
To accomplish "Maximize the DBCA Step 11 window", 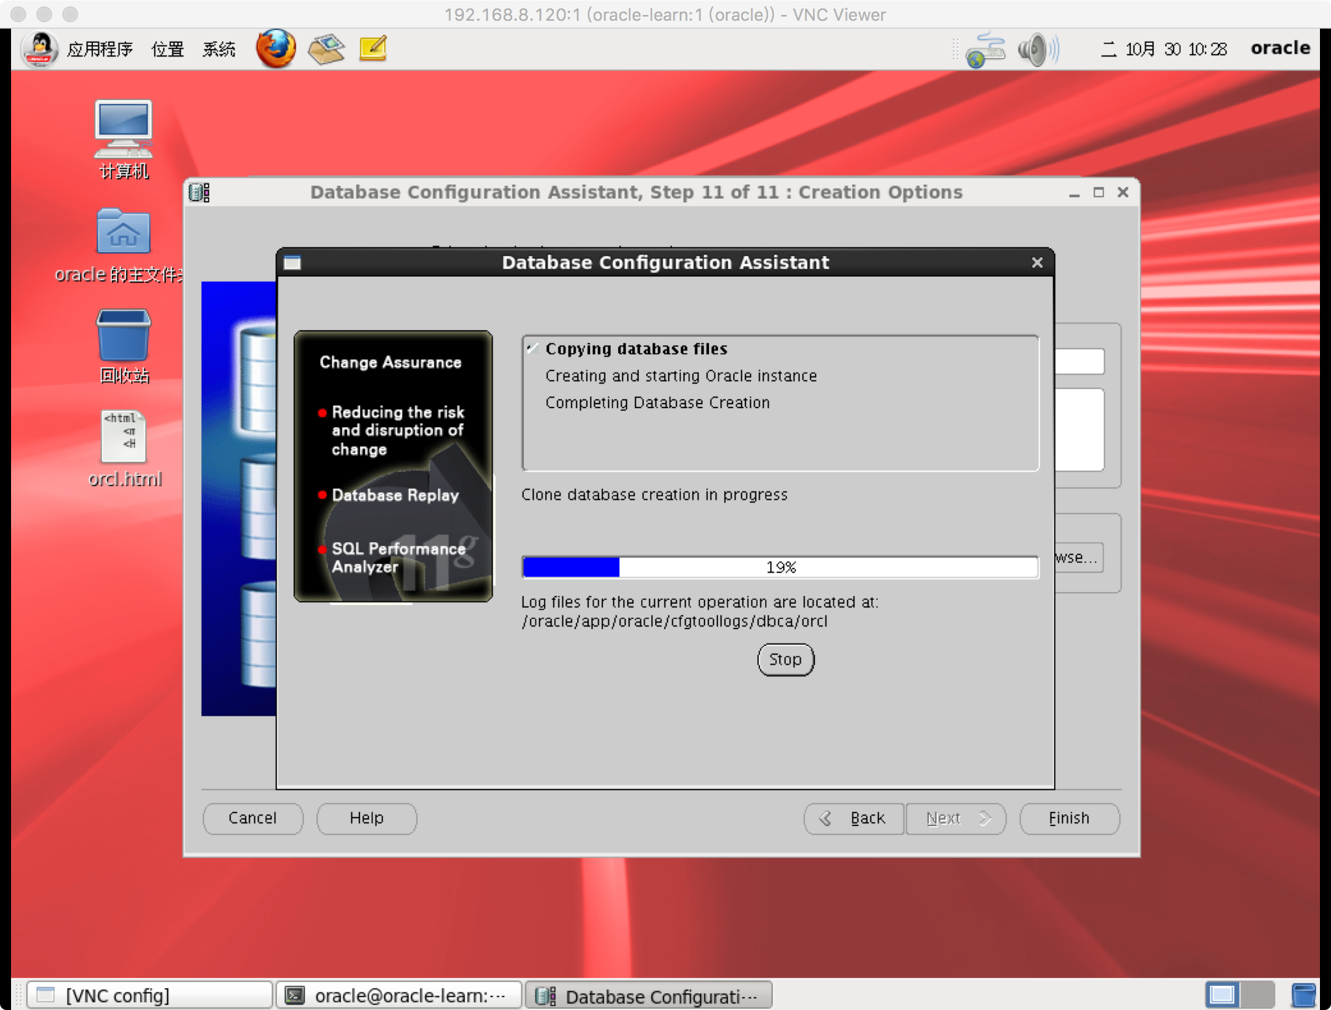I will tap(1098, 192).
